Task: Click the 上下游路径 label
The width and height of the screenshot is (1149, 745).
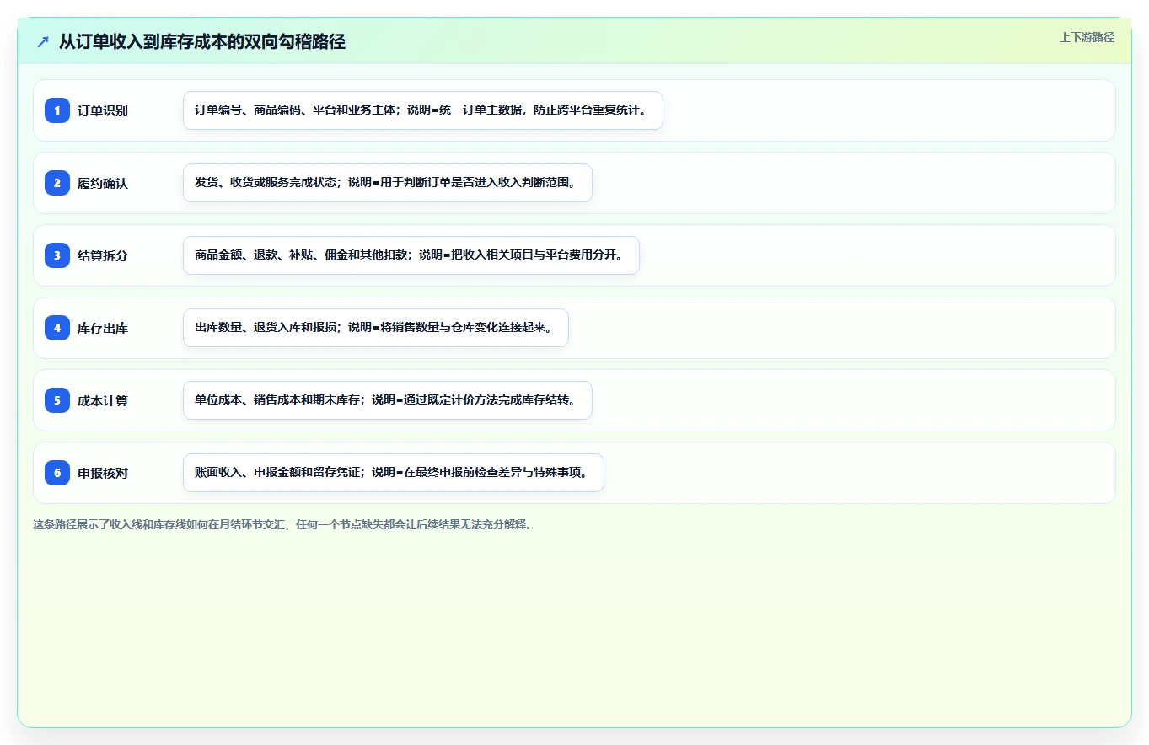Action: pos(1087,37)
